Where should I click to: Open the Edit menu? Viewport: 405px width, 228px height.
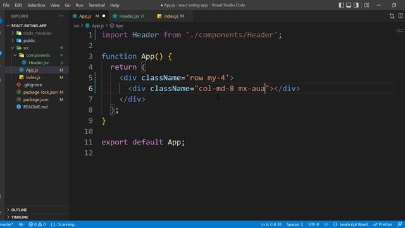[x=18, y=5]
